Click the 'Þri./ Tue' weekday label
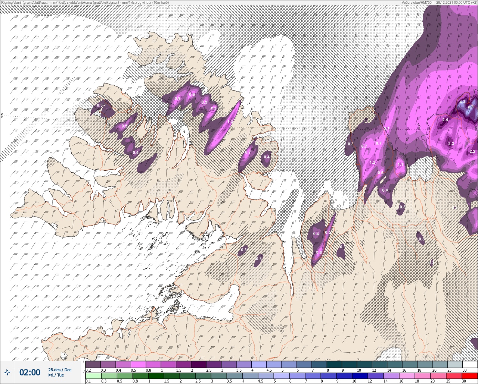Screen dimensions: 478x384 tap(56, 375)
